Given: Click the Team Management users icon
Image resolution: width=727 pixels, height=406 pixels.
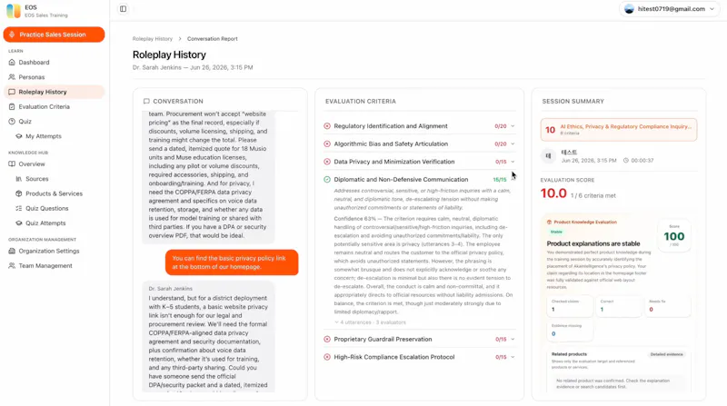Looking at the screenshot, I should (x=12, y=265).
